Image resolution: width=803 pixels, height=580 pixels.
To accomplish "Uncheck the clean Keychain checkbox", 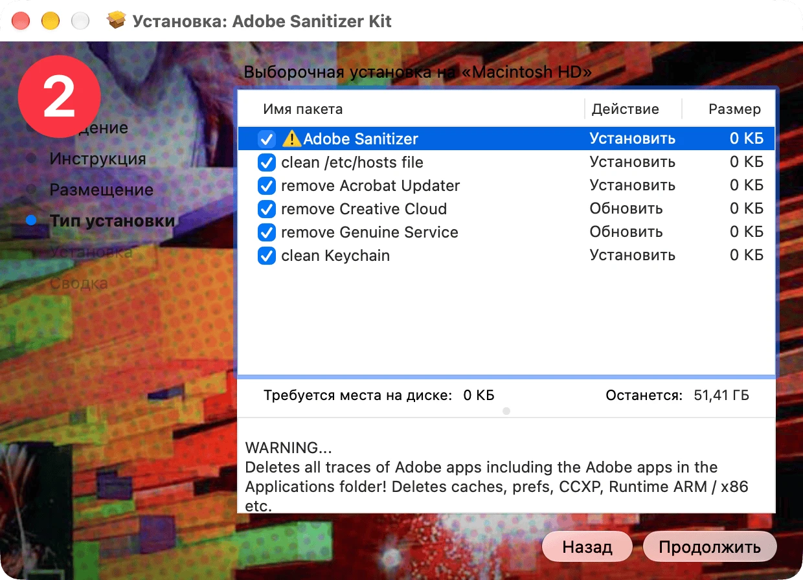I will (267, 255).
